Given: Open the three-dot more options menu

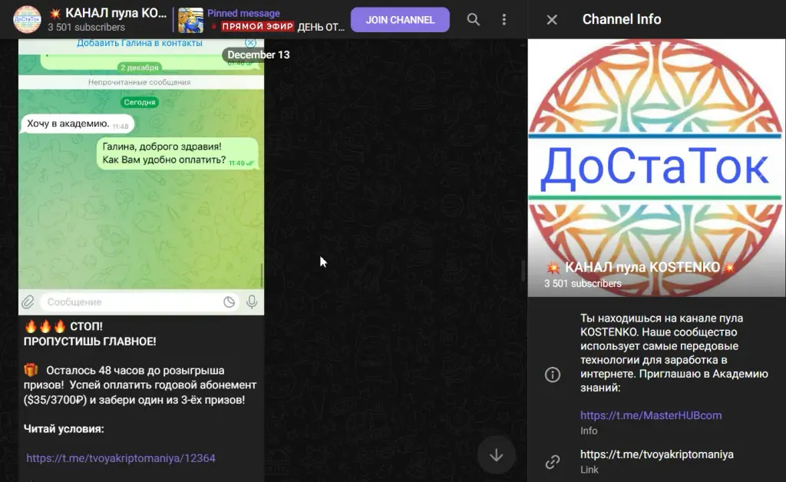Looking at the screenshot, I should 504,19.
